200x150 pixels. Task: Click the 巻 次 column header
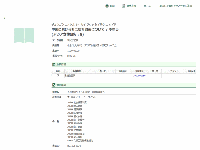pos(103,71)
